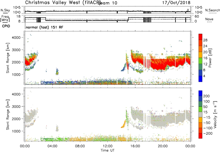Viewport: 220px width, 152px height.
Task: Click the '18' frequency axis tick
Action: coord(18,16)
